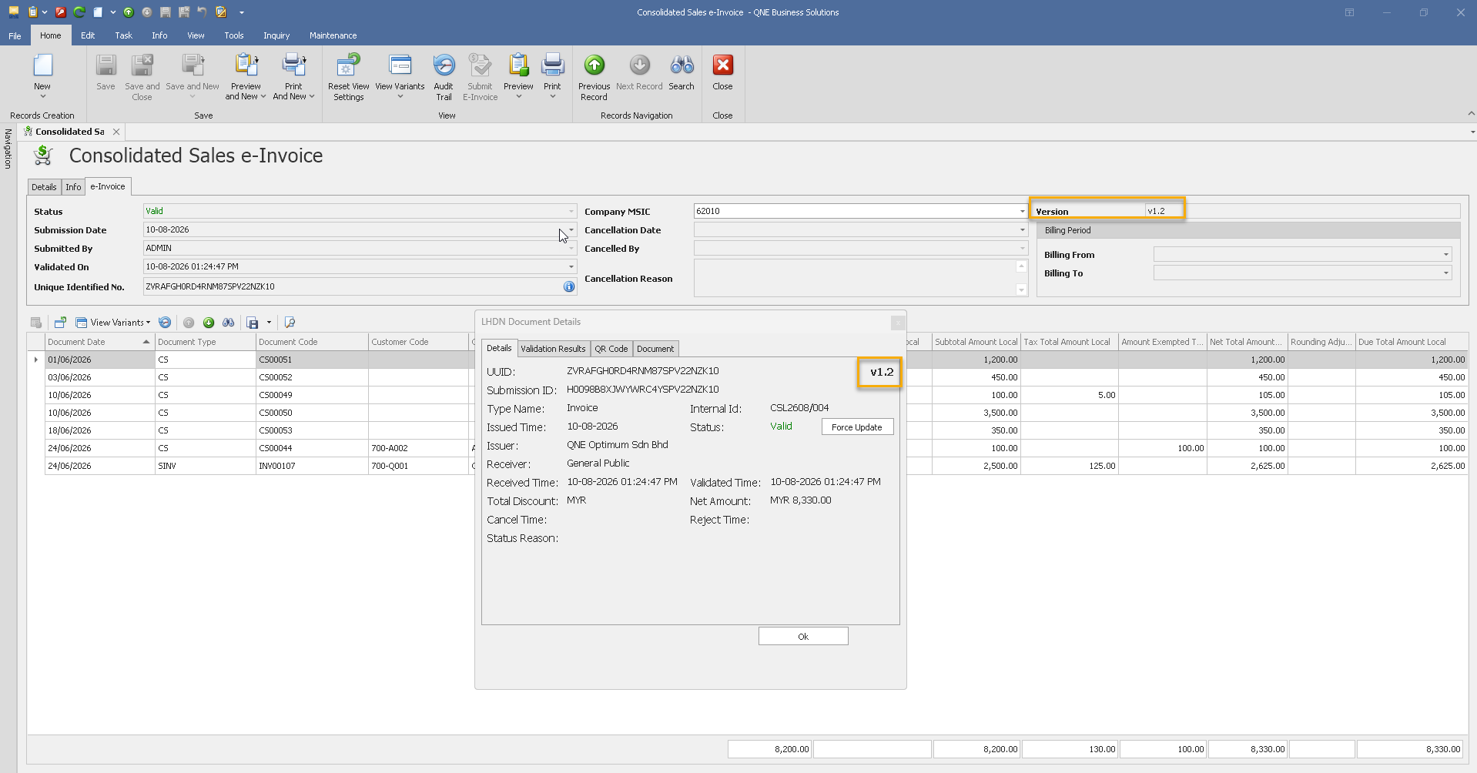Click the Search binoculars in the ribbon
The image size is (1477, 773).
[682, 66]
